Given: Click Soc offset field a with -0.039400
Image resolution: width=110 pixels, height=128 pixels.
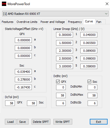Looking at the screenshot, I should (23, 72).
